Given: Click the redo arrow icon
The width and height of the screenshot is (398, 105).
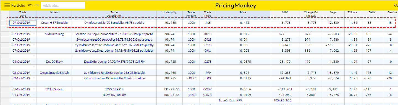Looking at the screenshot, I should coord(36,5).
